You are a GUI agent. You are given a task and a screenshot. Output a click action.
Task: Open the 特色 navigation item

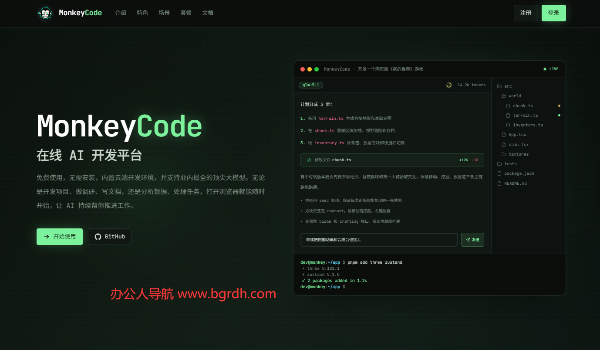(142, 13)
